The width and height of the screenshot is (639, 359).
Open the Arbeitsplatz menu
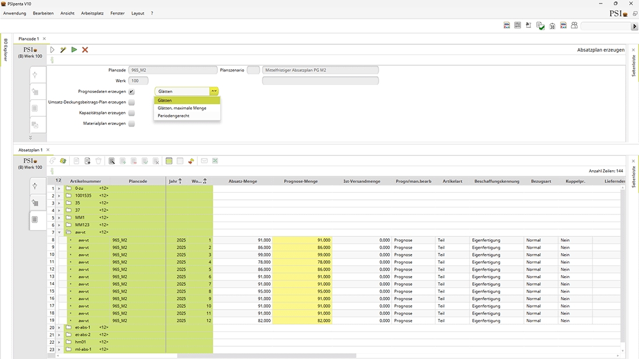point(93,13)
